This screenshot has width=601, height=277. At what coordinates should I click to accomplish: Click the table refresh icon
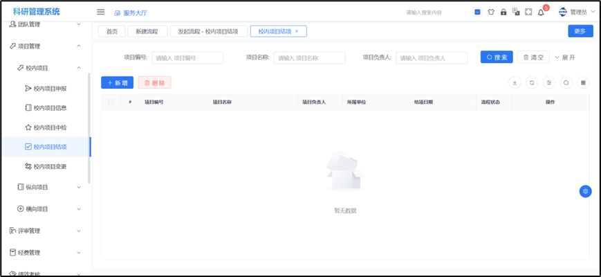[x=532, y=82]
